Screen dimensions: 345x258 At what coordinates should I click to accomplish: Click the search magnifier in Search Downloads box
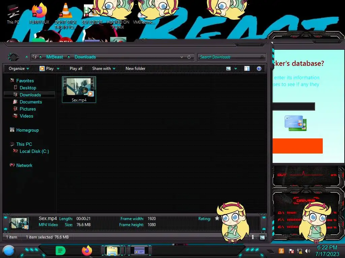click(262, 57)
